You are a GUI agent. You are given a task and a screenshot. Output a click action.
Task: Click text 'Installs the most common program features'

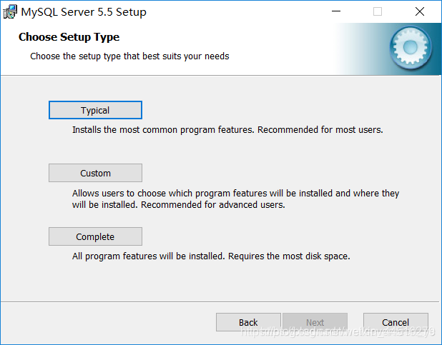[163, 130]
